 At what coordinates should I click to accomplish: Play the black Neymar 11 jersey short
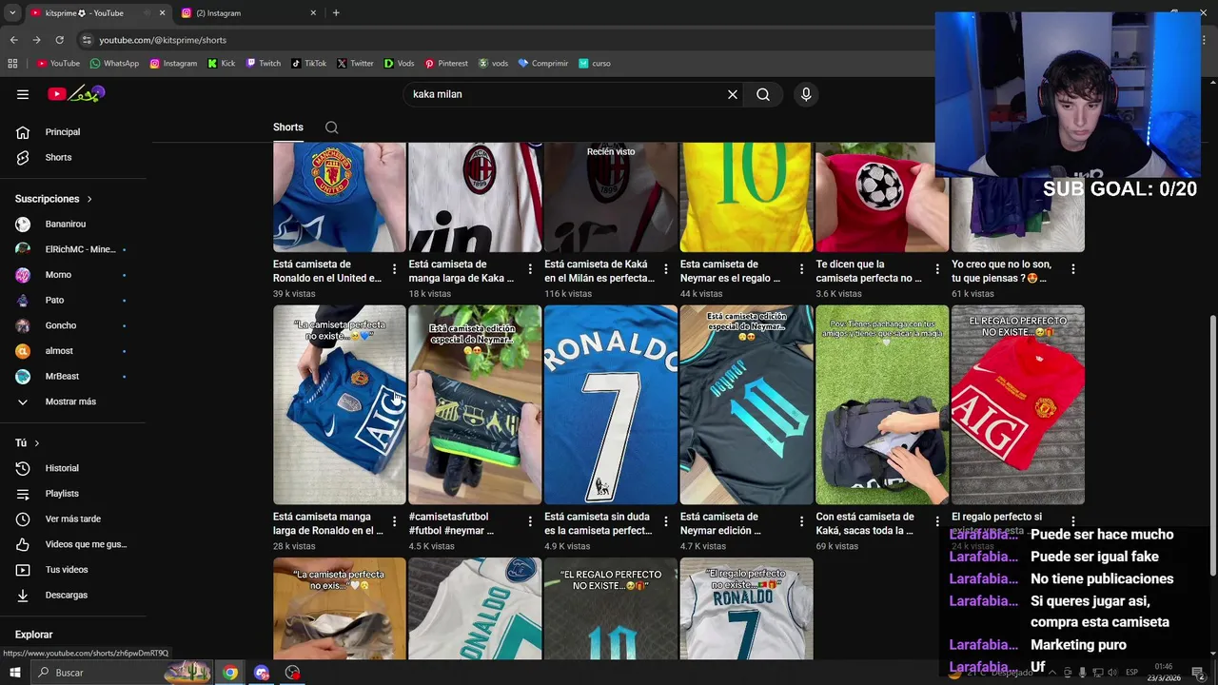747,404
